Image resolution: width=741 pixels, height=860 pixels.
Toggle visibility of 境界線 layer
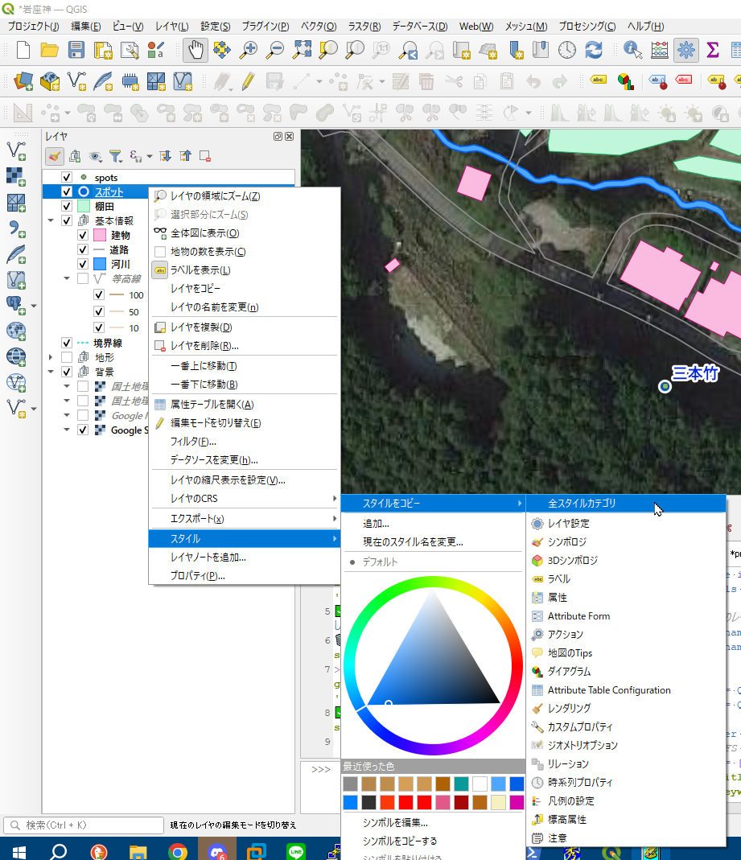(x=67, y=343)
